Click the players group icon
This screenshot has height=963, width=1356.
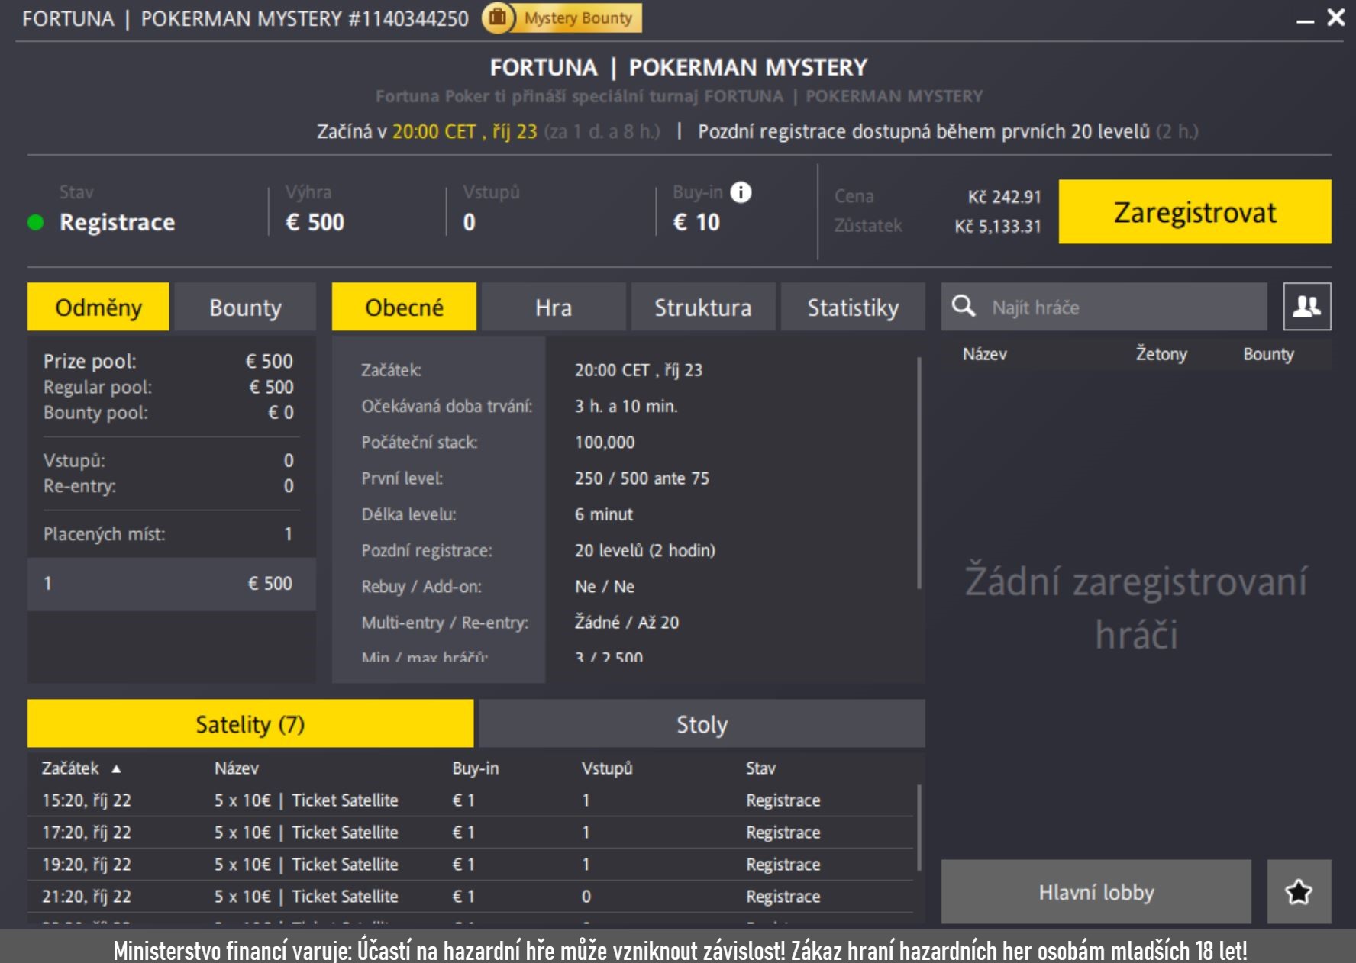pos(1306,307)
